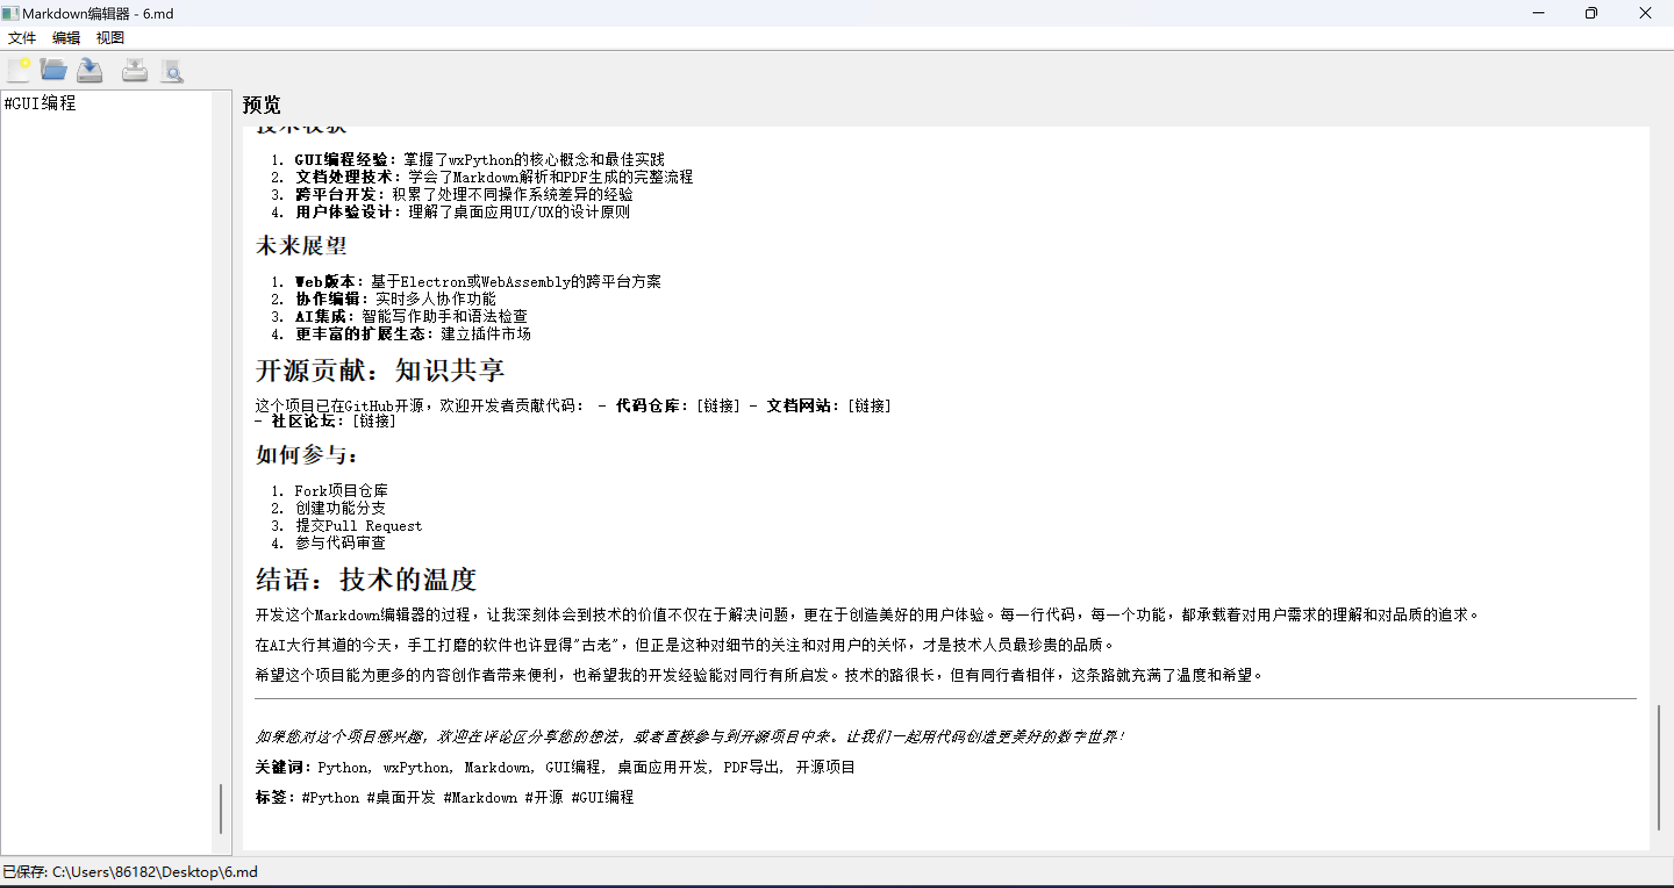Click the minimize window button

pyautogui.click(x=1540, y=13)
